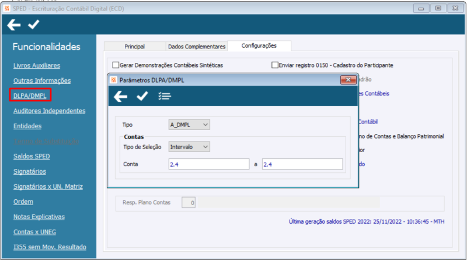The width and height of the screenshot is (467, 261).
Task: Open Livros Auxiliares link
Action: click(37, 65)
